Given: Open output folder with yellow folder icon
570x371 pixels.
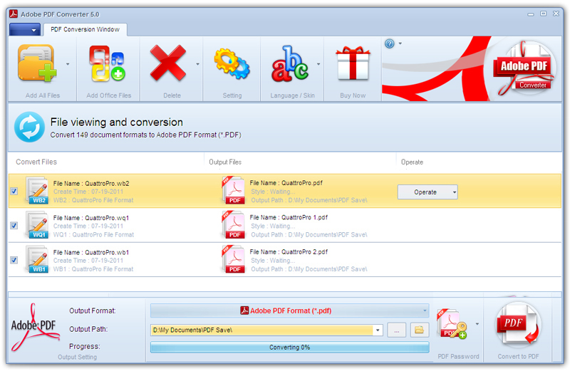Looking at the screenshot, I should coord(420,330).
